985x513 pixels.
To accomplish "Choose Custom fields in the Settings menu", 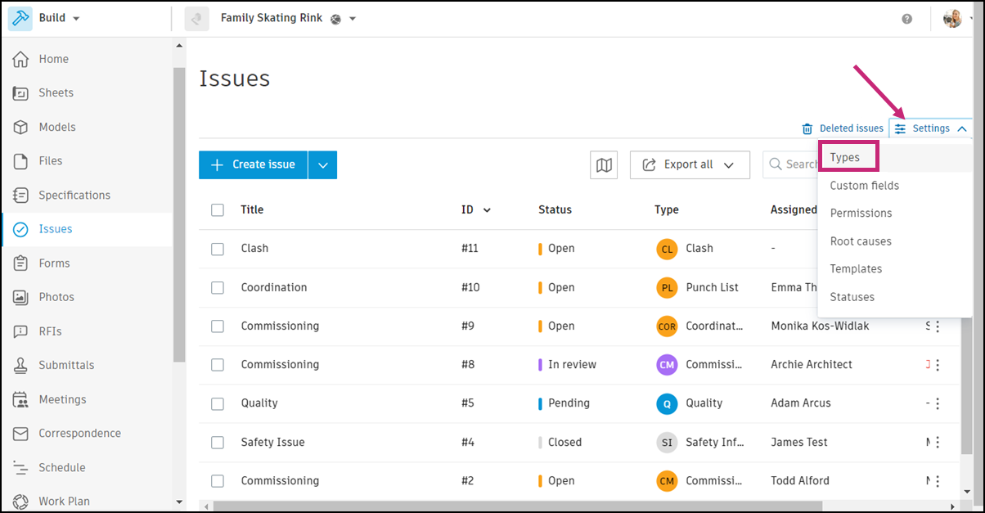I will pyautogui.click(x=864, y=185).
